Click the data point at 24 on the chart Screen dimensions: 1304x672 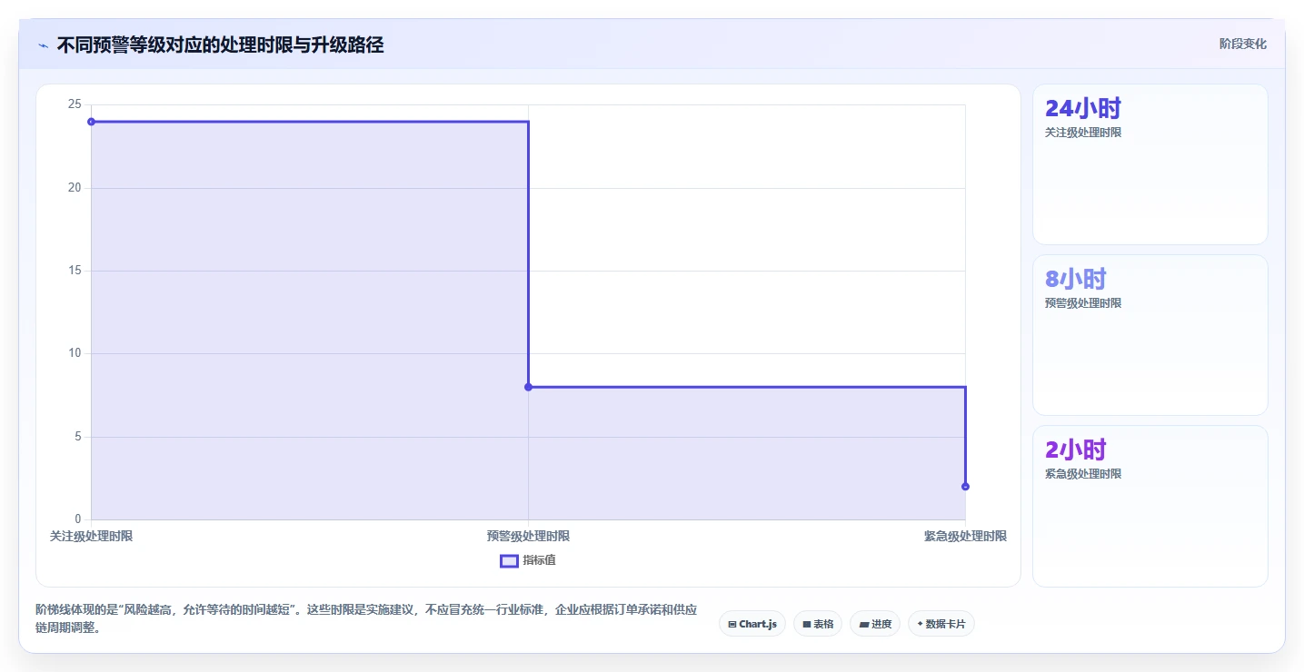click(x=91, y=122)
